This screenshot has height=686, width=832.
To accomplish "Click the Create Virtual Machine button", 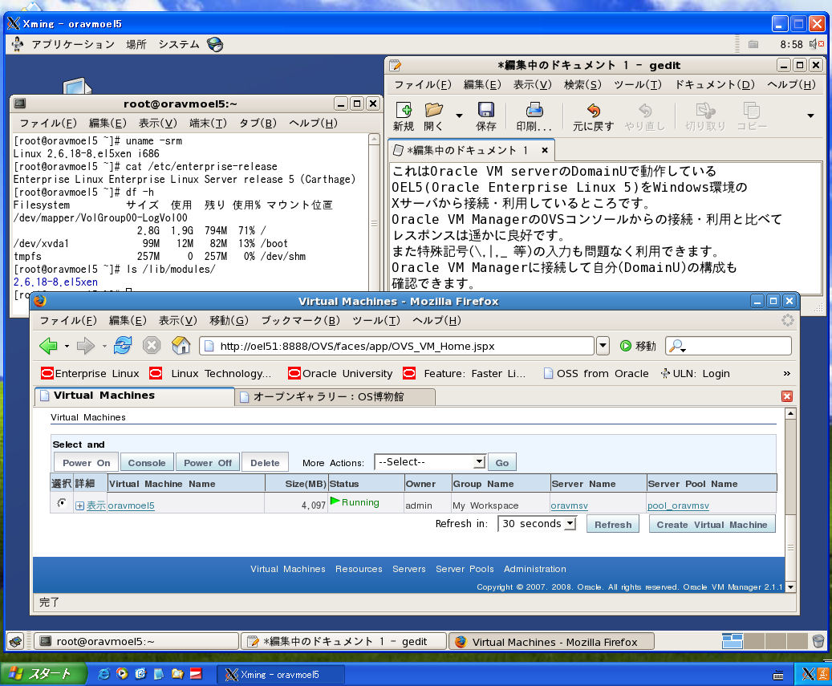I will (x=712, y=525).
